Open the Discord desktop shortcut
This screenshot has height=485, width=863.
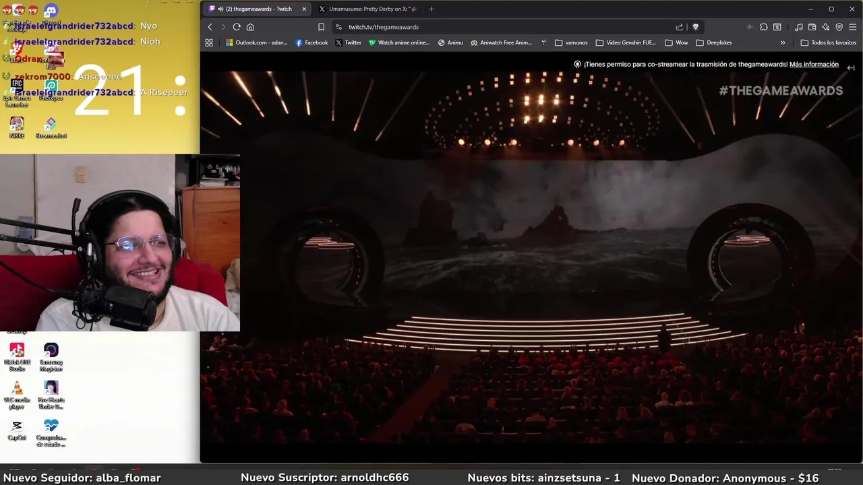[x=51, y=13]
